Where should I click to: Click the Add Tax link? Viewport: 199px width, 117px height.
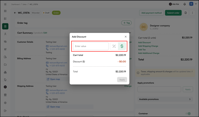click(x=142, y=50)
